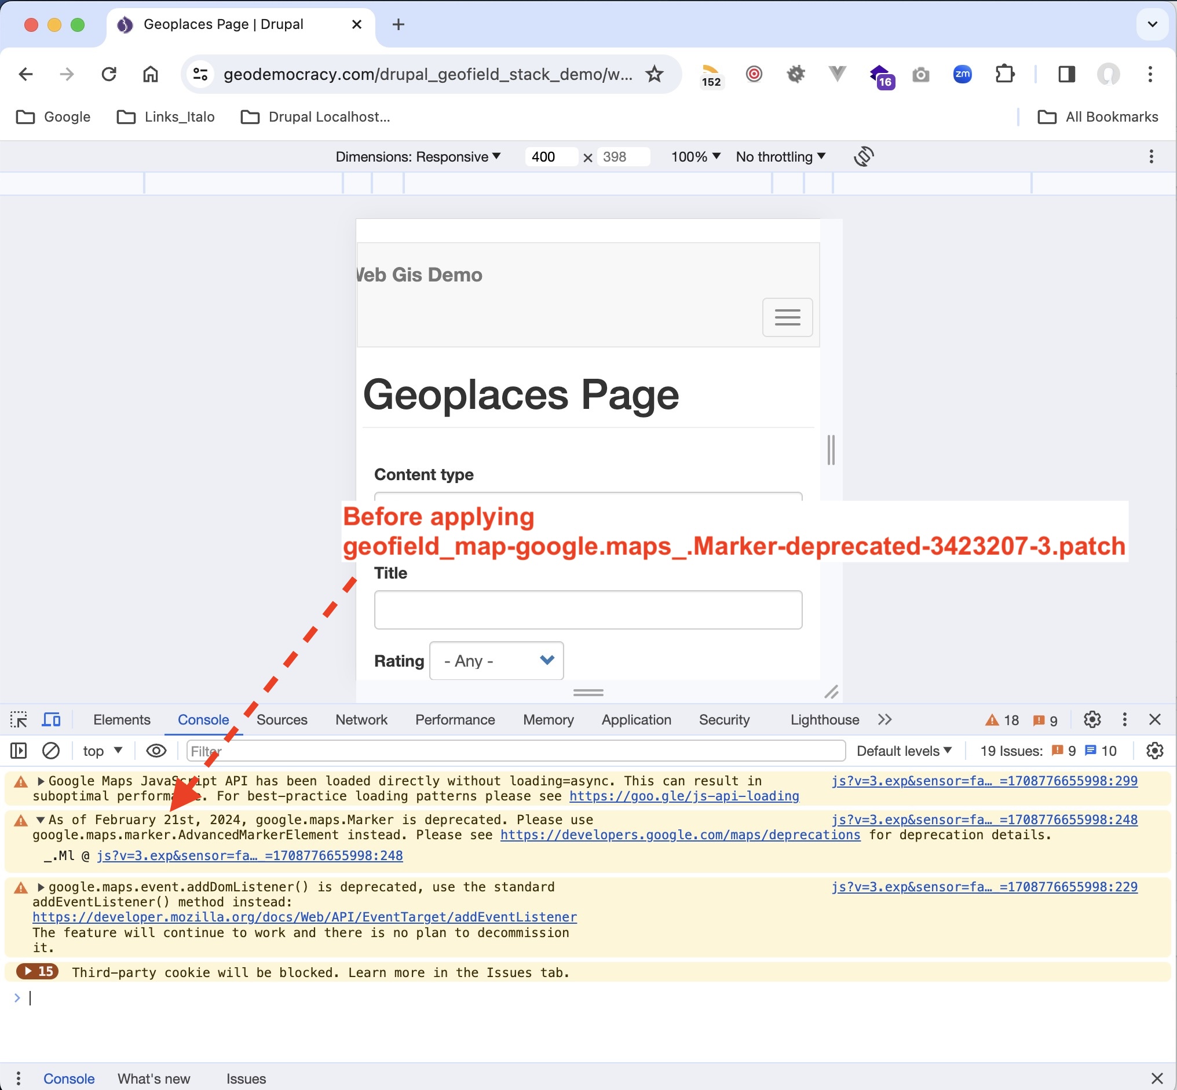Open the goo.gle/js-api-loading link
Screen dimensions: 1177x1090
[683, 796]
